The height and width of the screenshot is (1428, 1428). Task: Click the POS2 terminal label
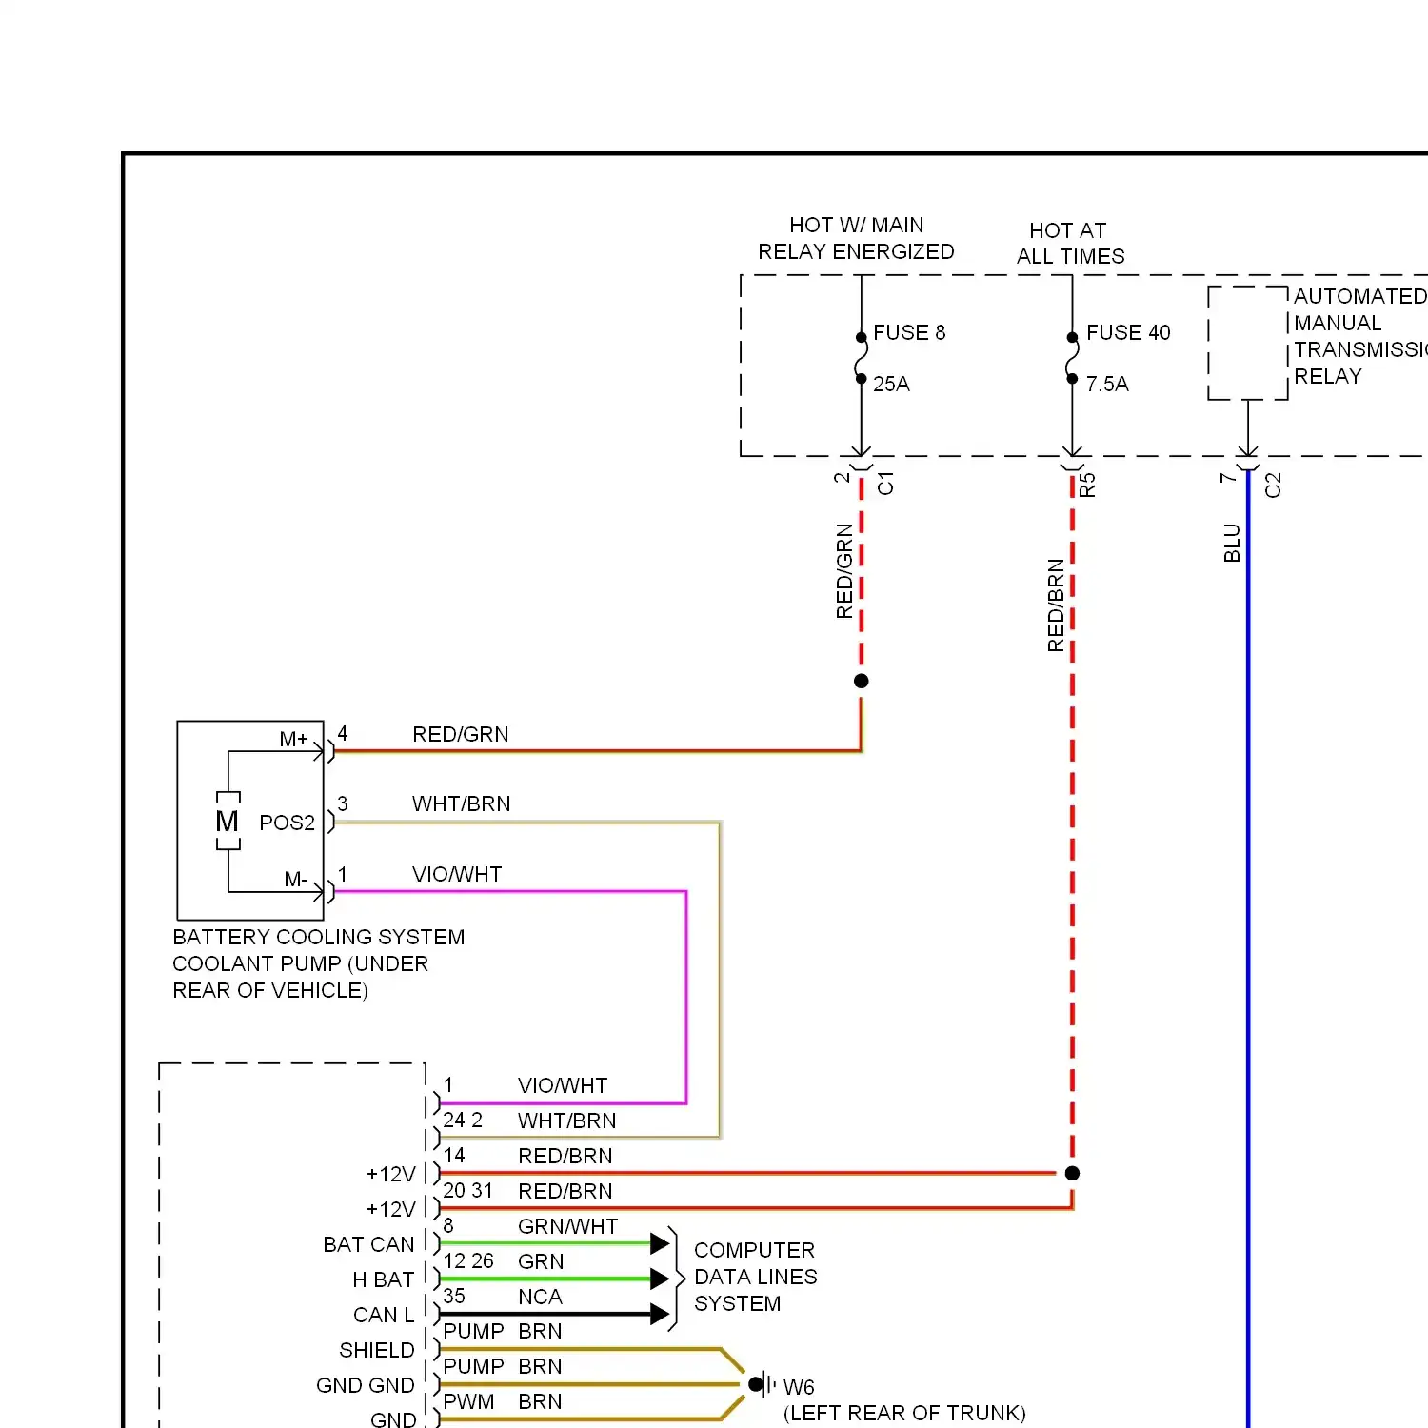pos(287,823)
